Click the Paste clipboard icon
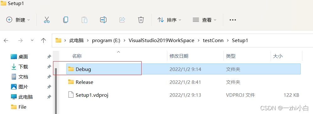313x114 pixels. (x=84, y=20)
